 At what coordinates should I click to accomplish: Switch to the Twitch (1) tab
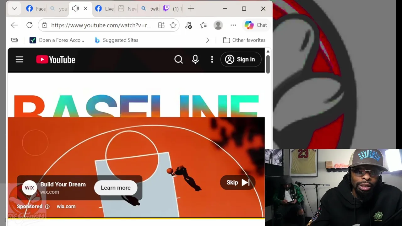tap(172, 9)
